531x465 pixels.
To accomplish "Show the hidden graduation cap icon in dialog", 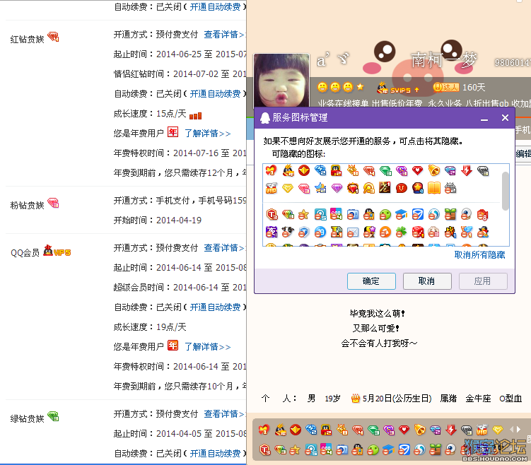I will (x=402, y=214).
